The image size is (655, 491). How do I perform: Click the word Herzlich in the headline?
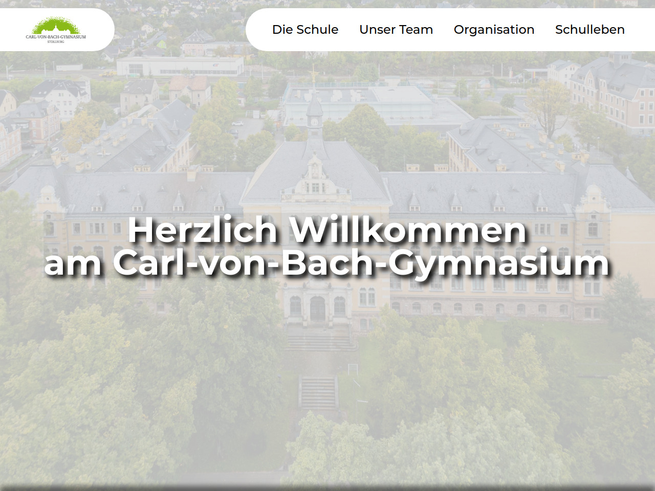202,230
